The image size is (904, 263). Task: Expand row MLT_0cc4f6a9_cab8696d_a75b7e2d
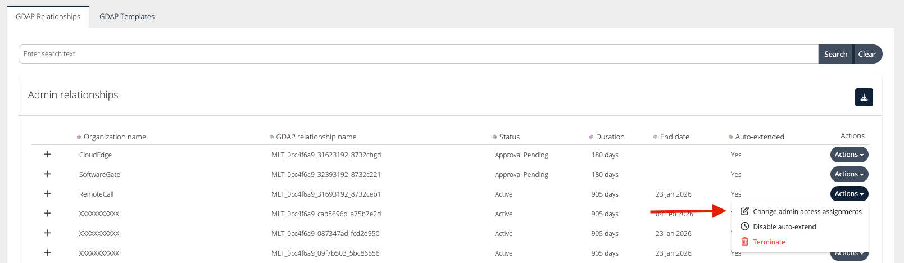coord(48,214)
